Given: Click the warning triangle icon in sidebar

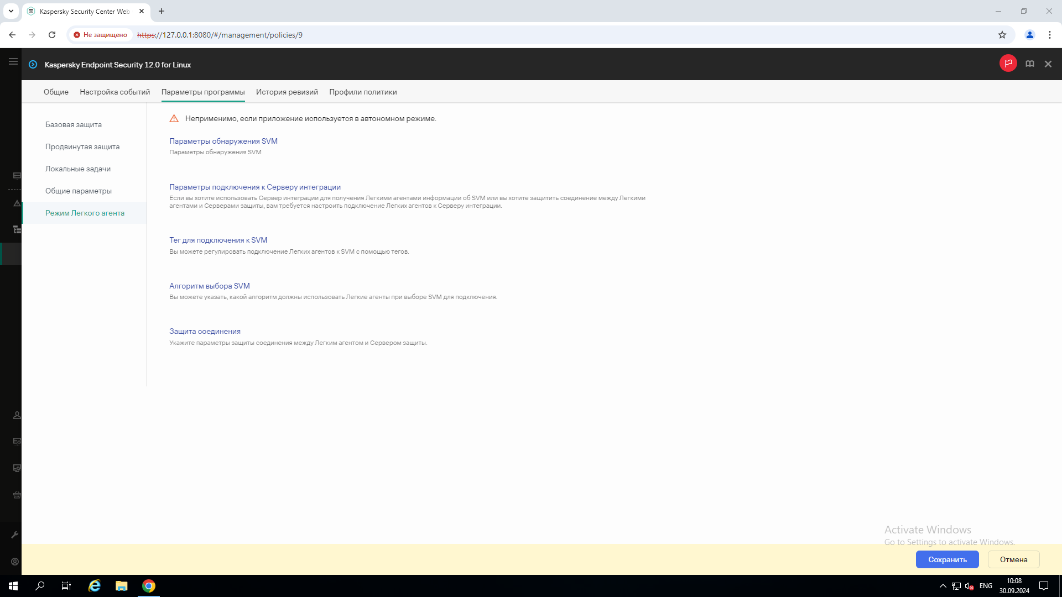Looking at the screenshot, I should coord(17,203).
